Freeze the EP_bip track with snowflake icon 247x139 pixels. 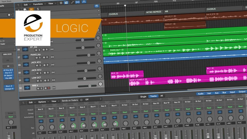43,50
